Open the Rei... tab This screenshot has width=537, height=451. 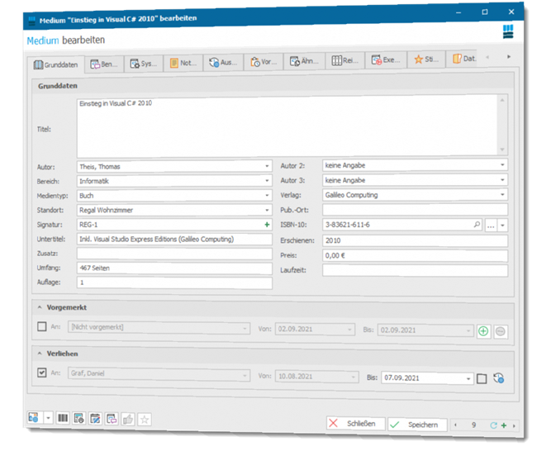click(x=345, y=60)
